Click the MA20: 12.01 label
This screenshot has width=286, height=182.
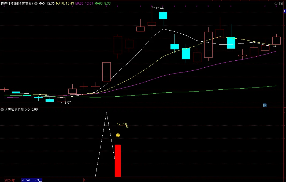click(x=84, y=3)
